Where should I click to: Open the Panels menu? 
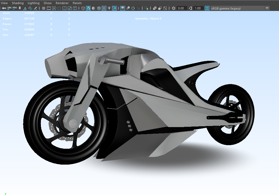tap(77, 3)
